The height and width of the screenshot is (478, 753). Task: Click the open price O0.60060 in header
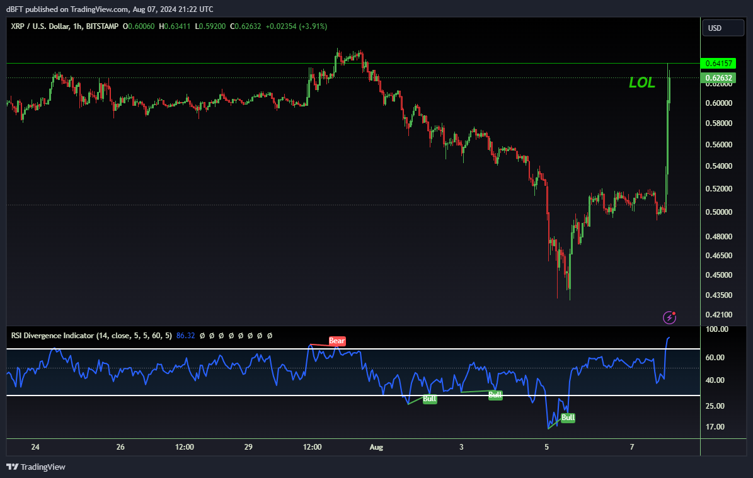[139, 26]
